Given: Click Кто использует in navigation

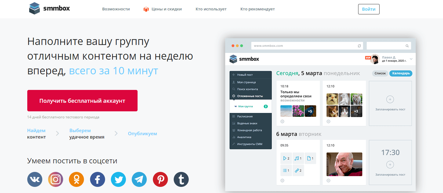Looking at the screenshot, I should 211,9.
